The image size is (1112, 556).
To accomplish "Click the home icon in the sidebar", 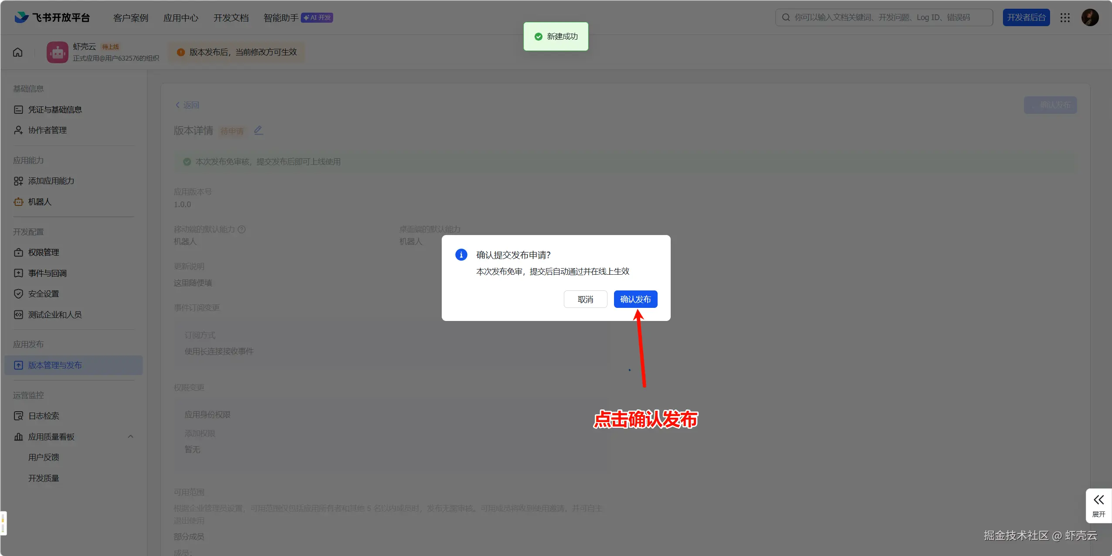I will [17, 51].
